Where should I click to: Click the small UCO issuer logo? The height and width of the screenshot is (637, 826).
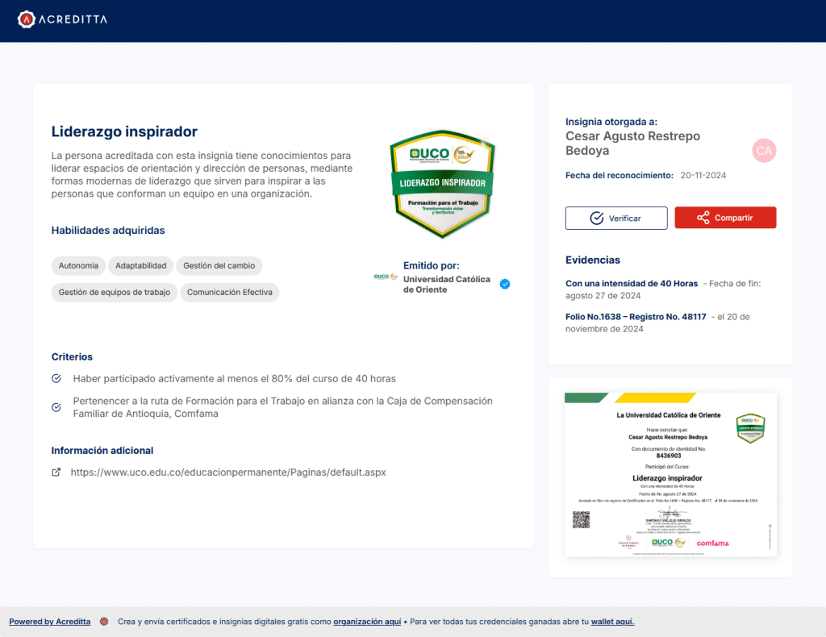[x=386, y=277]
